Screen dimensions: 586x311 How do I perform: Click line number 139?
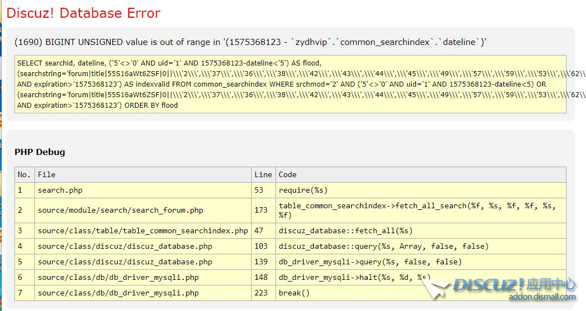point(263,262)
